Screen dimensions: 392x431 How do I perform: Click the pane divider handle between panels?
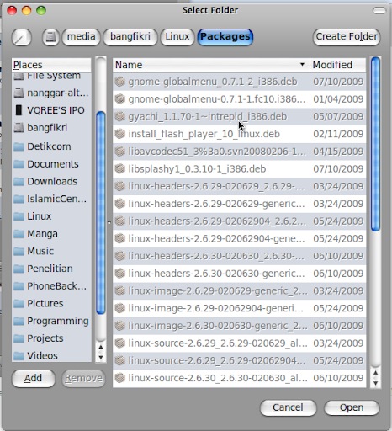(109, 222)
